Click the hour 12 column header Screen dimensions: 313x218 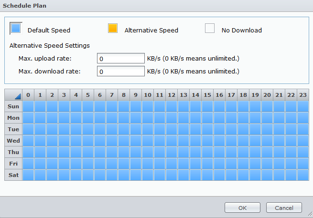pos(172,95)
